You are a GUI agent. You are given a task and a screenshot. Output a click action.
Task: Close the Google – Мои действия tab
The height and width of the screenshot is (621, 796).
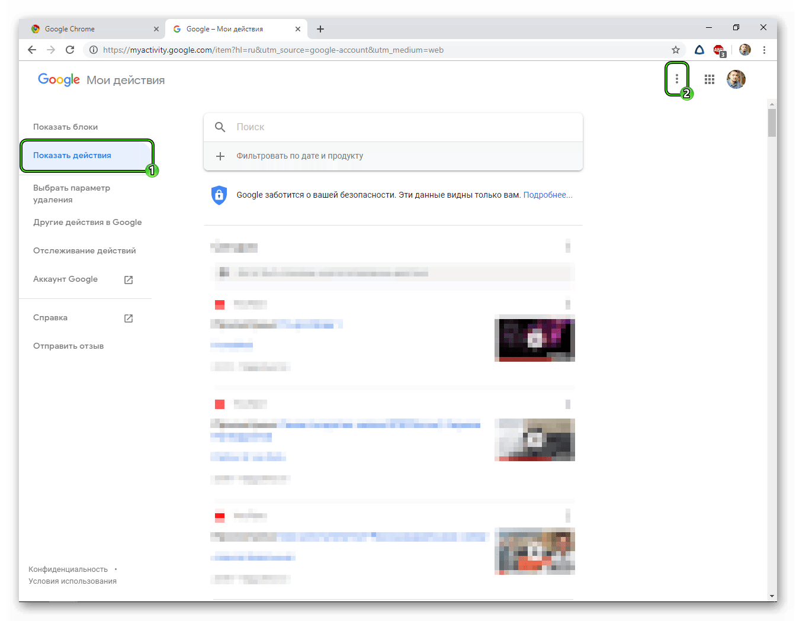click(x=298, y=29)
